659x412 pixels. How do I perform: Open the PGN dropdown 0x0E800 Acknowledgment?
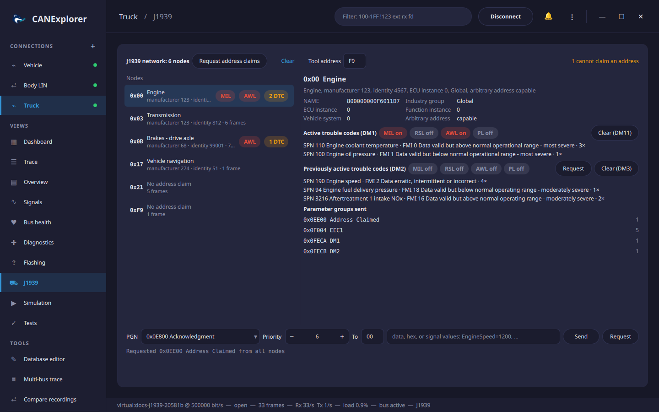[x=200, y=336]
